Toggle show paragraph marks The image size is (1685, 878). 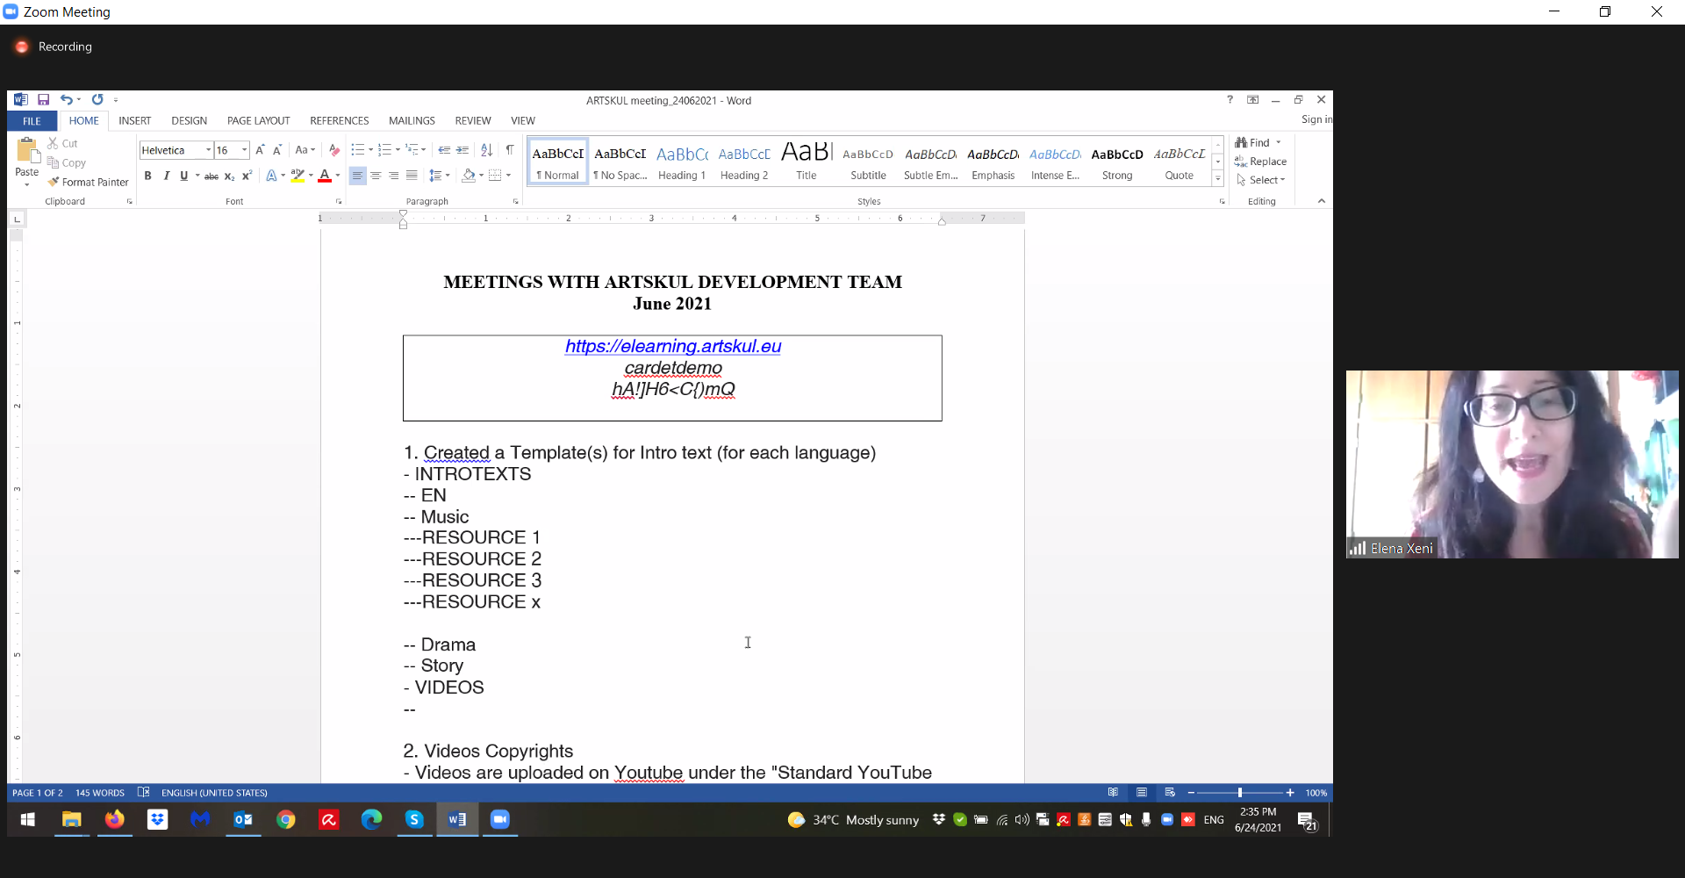pyautogui.click(x=510, y=150)
